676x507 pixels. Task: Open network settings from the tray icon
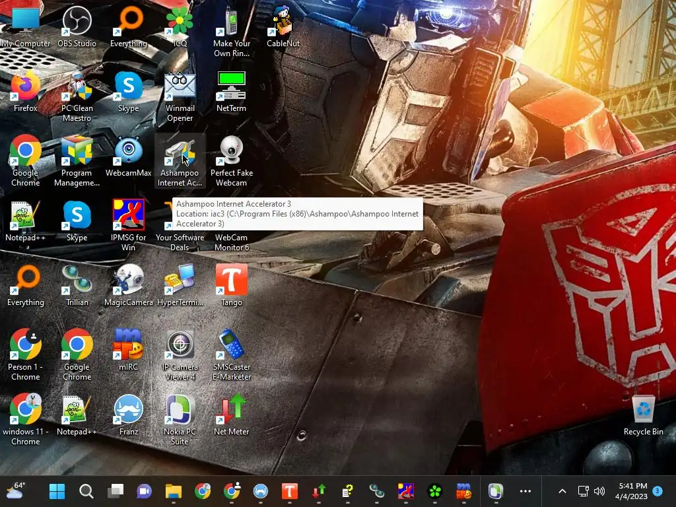point(584,491)
